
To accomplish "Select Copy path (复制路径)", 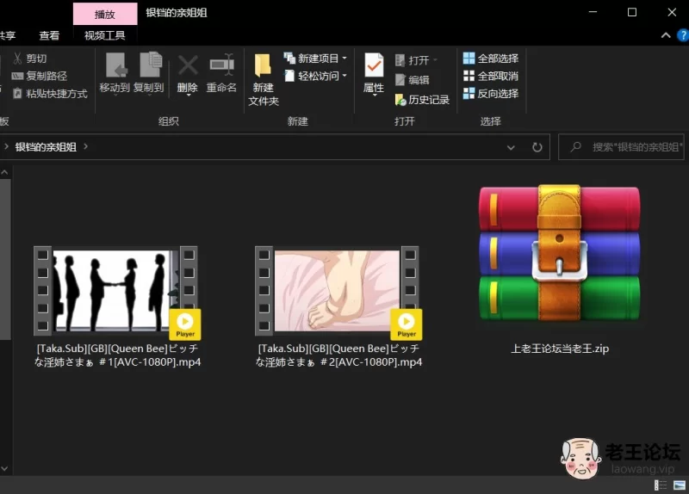I will (40, 76).
